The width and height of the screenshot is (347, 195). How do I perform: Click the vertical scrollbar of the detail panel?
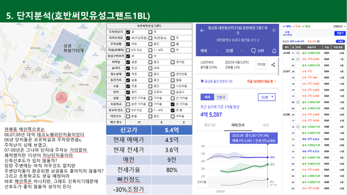(278, 66)
